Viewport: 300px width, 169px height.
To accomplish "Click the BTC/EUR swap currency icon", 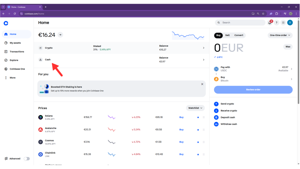I will point(215,57).
